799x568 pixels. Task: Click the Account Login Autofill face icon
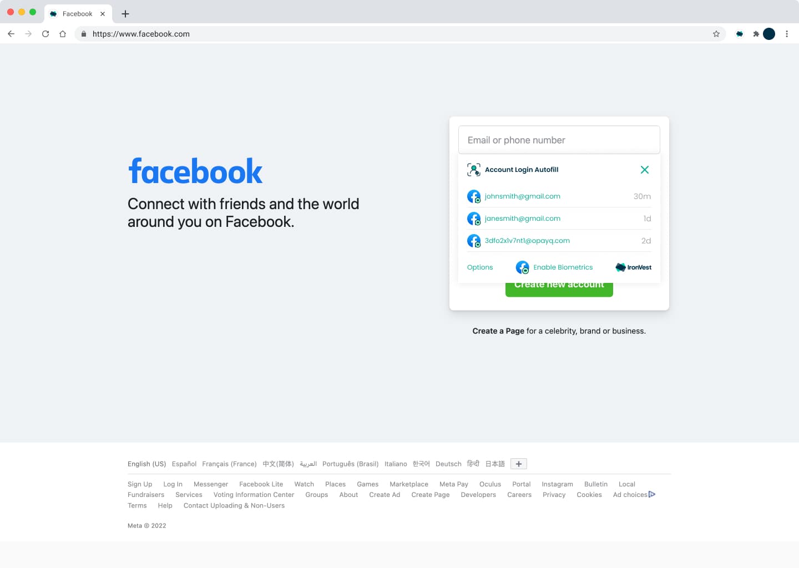474,170
